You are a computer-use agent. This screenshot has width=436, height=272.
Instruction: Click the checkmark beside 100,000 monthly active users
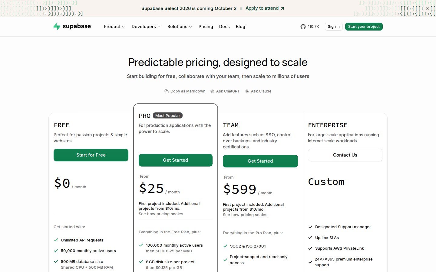(x=141, y=245)
